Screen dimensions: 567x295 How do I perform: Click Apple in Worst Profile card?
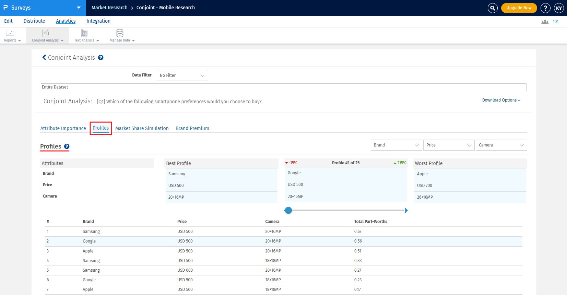coord(422,174)
